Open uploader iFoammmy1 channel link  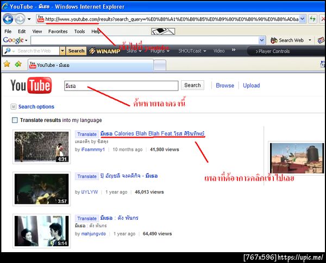[93, 150]
